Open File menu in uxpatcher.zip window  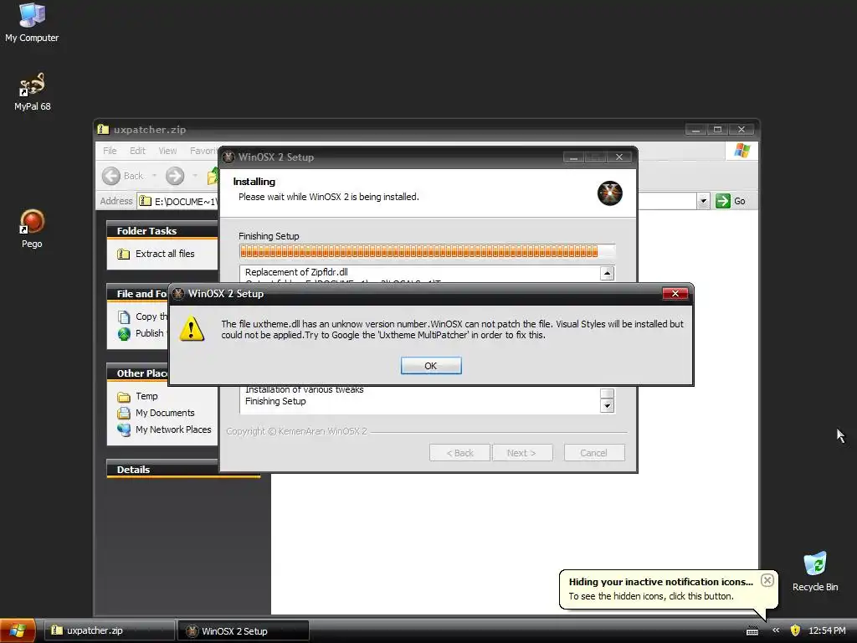coord(110,151)
